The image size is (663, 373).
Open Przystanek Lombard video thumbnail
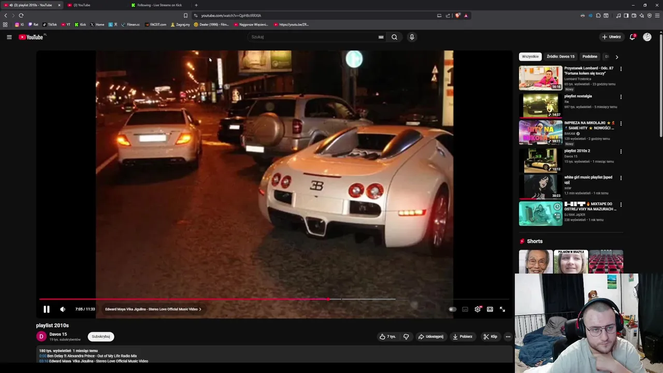click(x=540, y=78)
